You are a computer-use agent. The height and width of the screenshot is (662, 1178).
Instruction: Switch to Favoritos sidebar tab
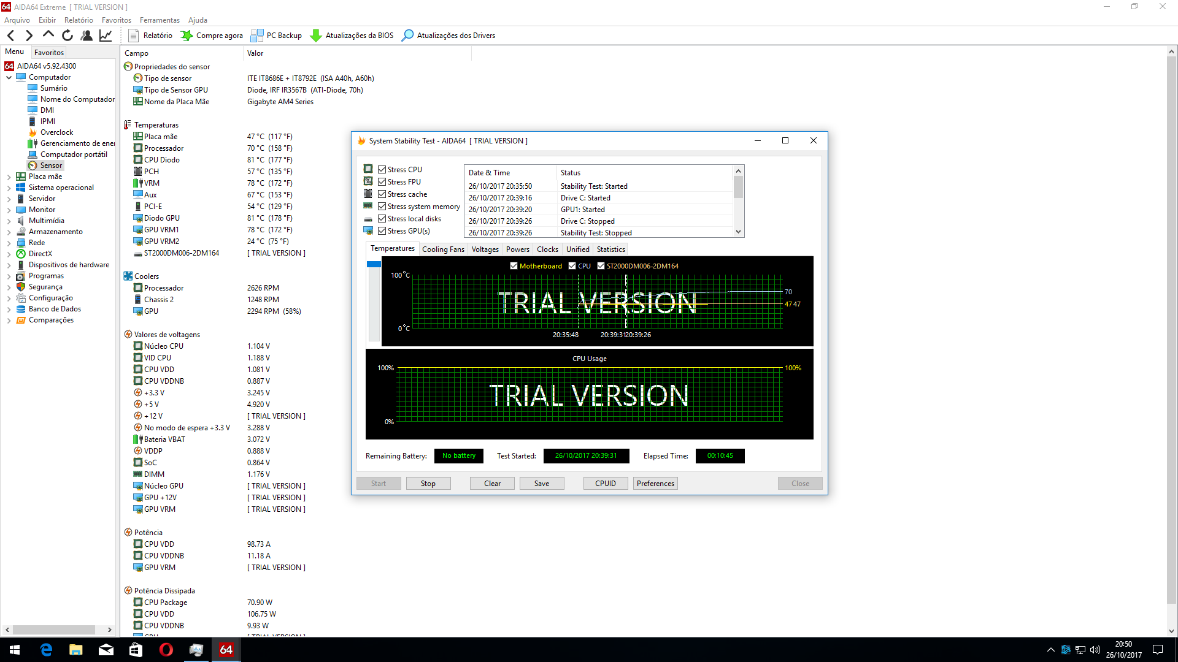pos(49,53)
